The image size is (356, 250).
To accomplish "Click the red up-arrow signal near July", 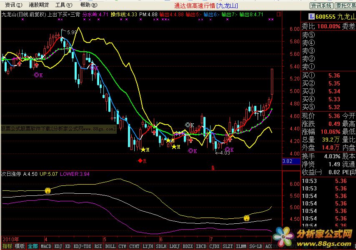I will point(230,140).
